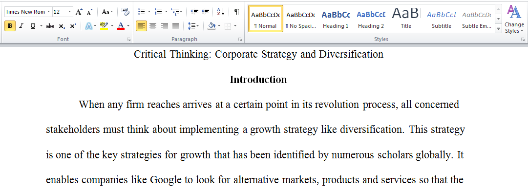Toggle Subscript formatting
Viewport: 528px width, 193px height.
[62, 26]
